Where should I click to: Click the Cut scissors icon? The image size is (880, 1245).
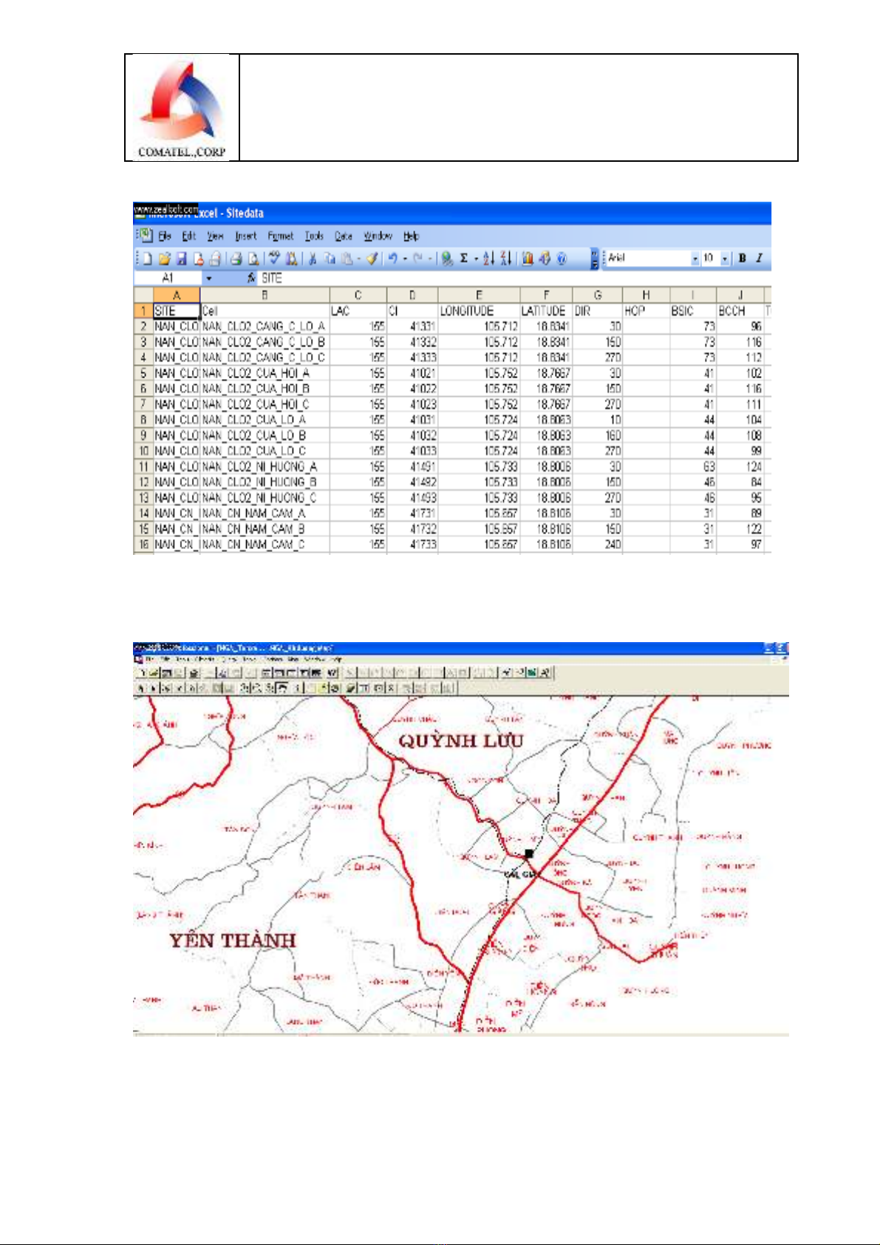click(313, 259)
